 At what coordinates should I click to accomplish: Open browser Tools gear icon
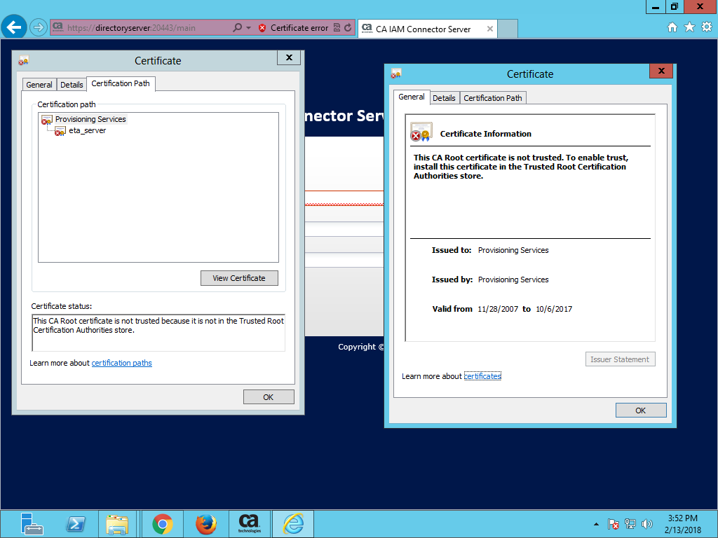click(x=707, y=27)
